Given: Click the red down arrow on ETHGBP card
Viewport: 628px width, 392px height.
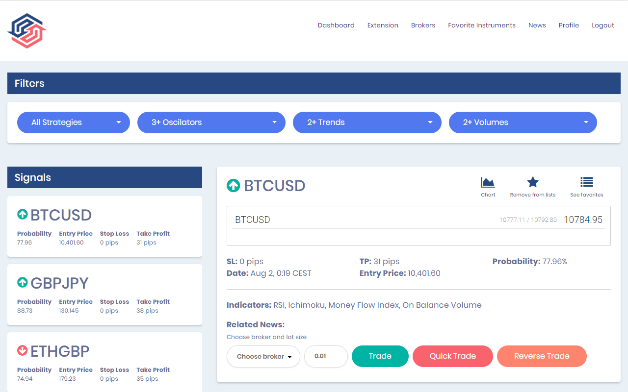Looking at the screenshot, I should click(23, 350).
